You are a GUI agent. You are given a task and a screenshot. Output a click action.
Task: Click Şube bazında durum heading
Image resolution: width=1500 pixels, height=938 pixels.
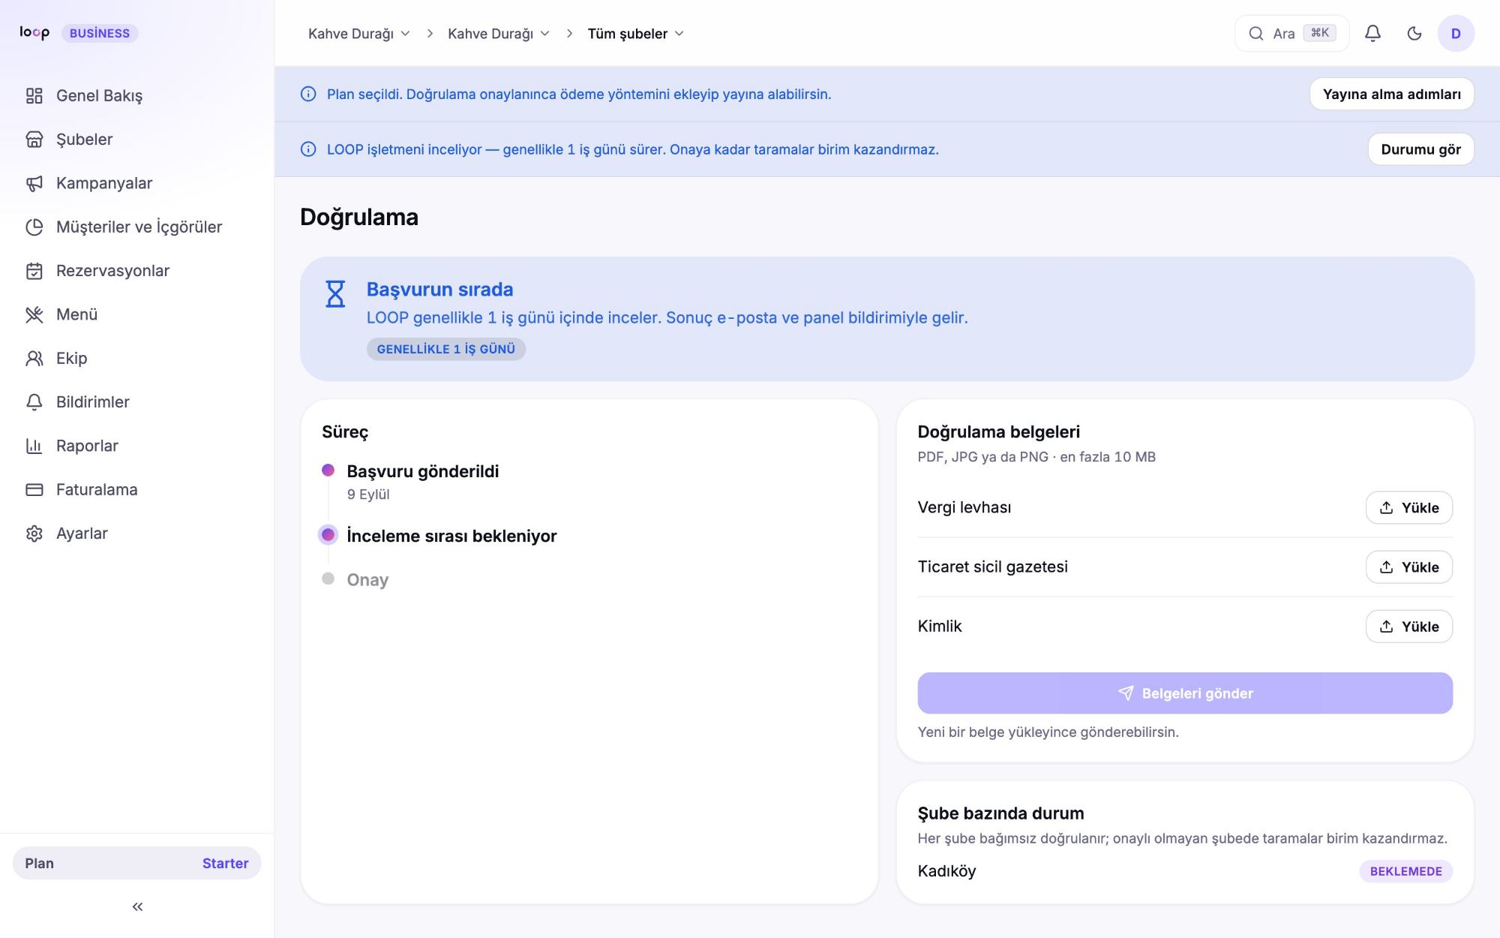tap(1000, 813)
